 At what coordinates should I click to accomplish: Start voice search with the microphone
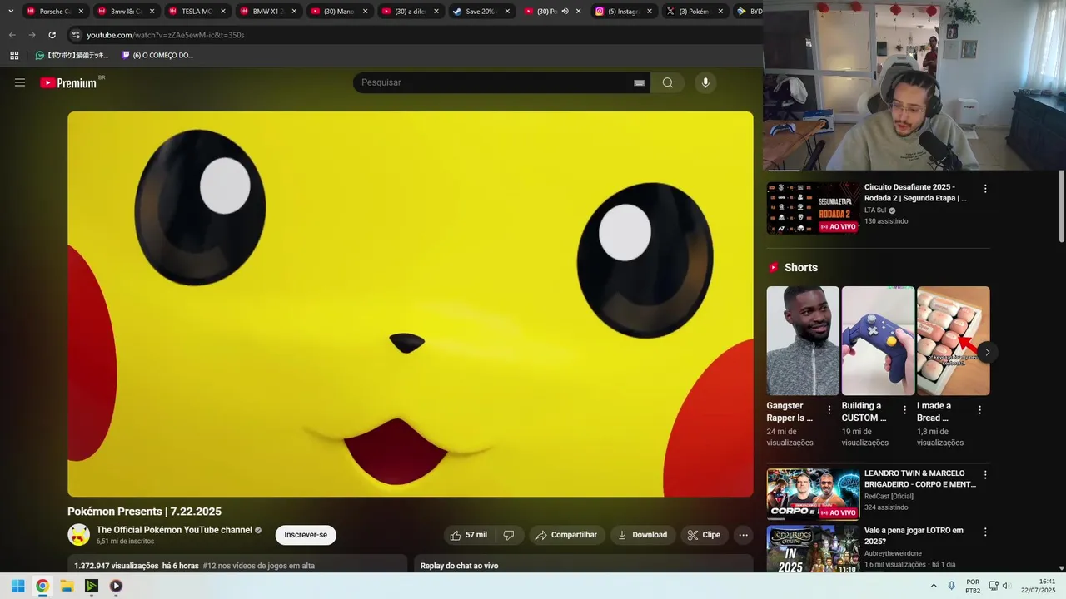pos(705,82)
